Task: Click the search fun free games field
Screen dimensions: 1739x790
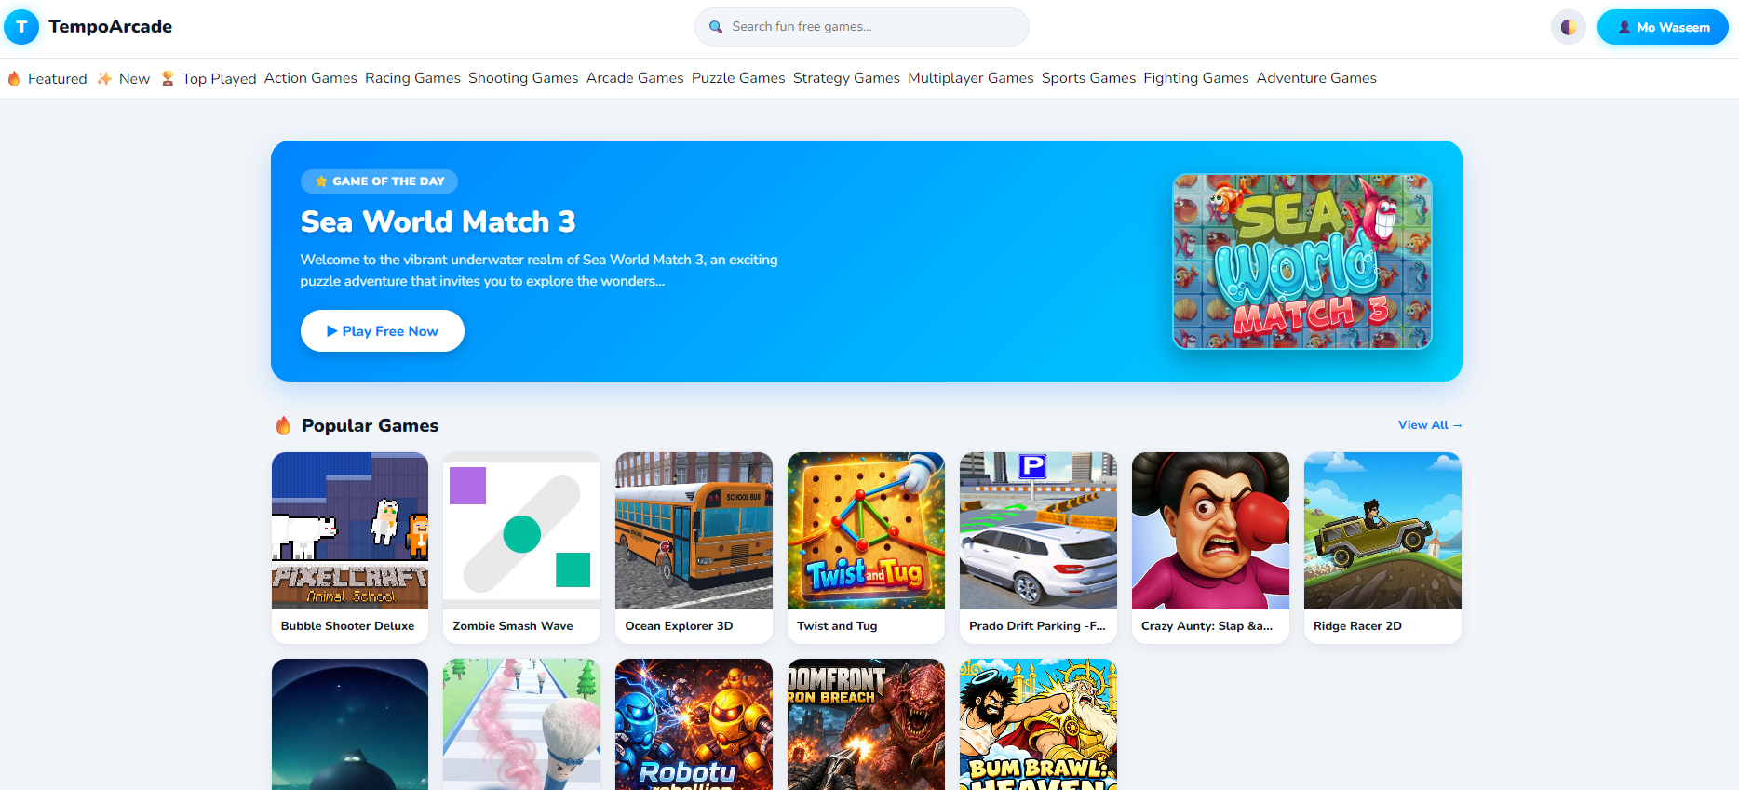Action: click(862, 27)
